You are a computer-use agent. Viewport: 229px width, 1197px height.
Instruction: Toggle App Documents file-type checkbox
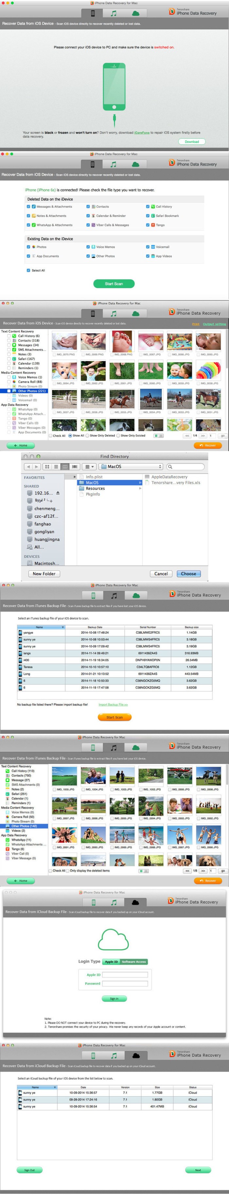[28, 256]
